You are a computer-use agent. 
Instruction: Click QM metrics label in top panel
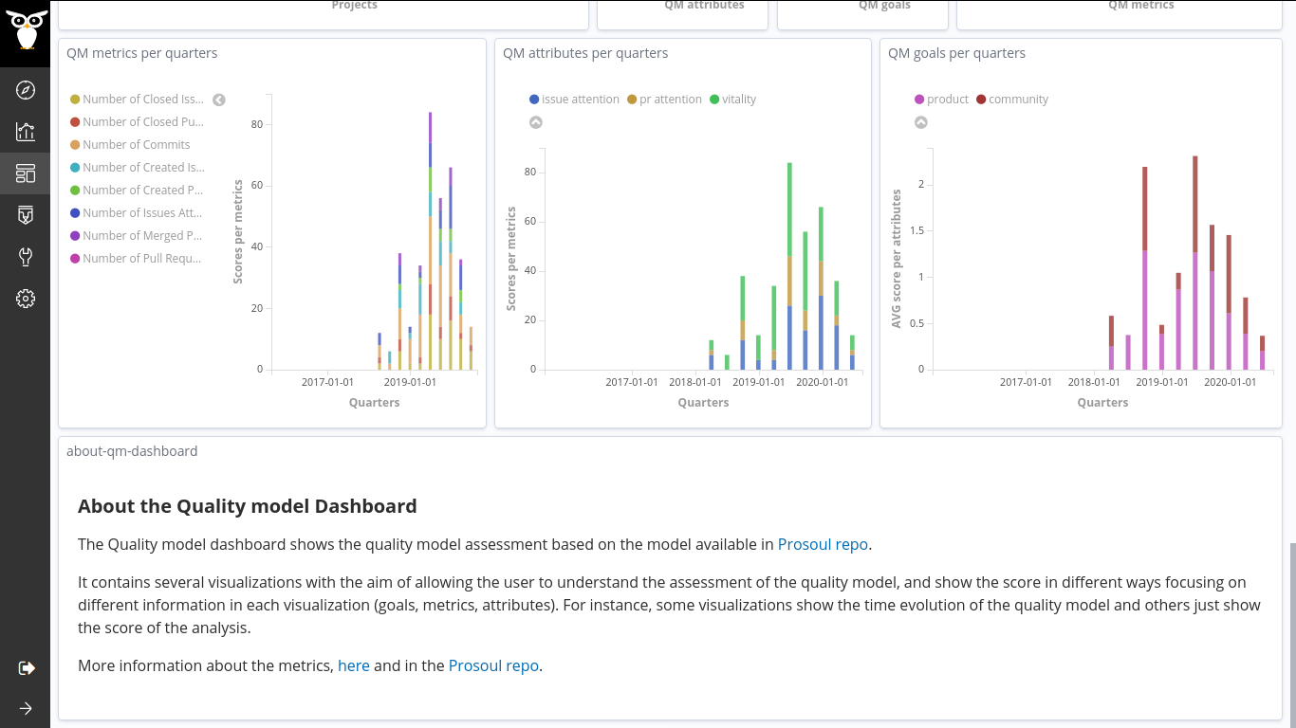pyautogui.click(x=1141, y=6)
